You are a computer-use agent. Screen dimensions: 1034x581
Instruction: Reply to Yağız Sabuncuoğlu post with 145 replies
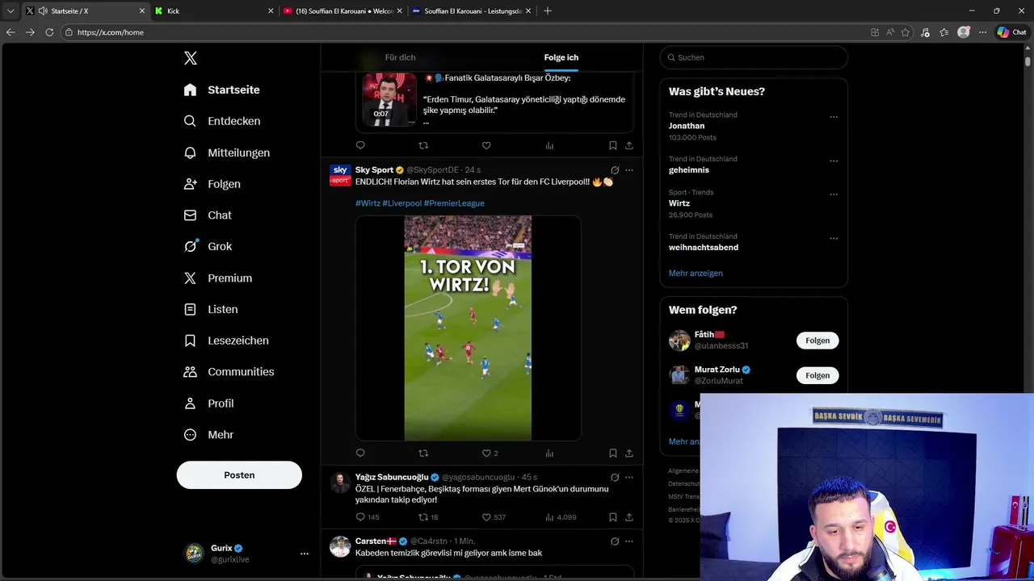(367, 517)
